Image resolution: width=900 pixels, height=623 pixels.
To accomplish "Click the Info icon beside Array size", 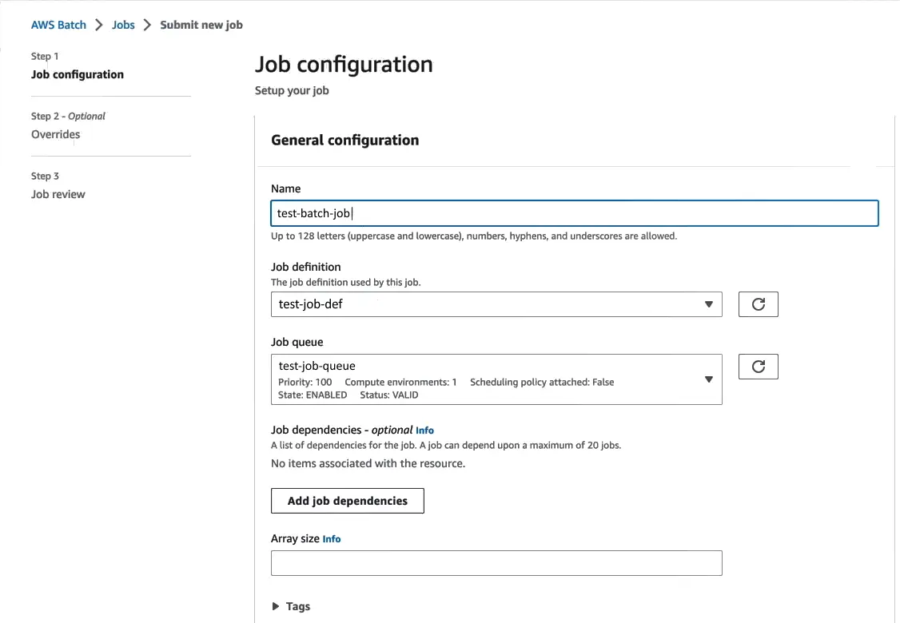I will 331,538.
